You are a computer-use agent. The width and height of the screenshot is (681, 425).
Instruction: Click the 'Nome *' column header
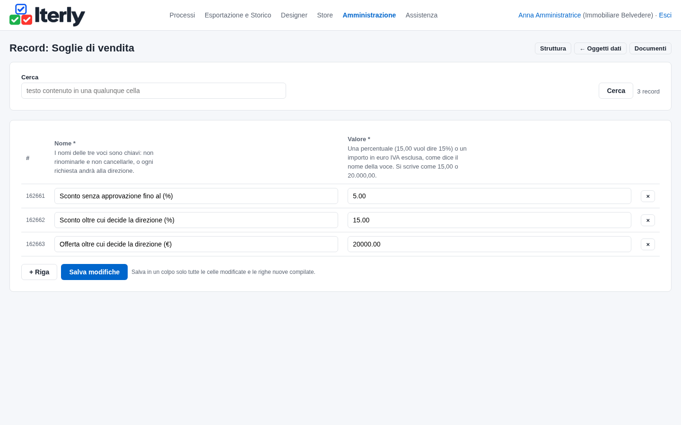(65, 144)
